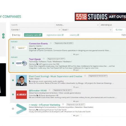Click 'Audio / Music /' category text

pyautogui.click(x=34, y=79)
